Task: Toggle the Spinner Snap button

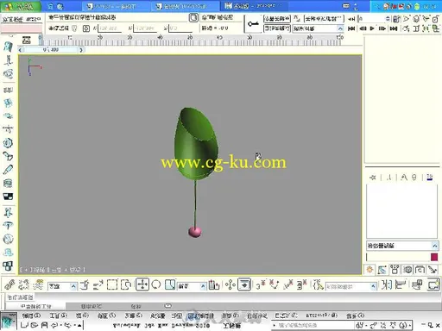Action: click(x=301, y=285)
